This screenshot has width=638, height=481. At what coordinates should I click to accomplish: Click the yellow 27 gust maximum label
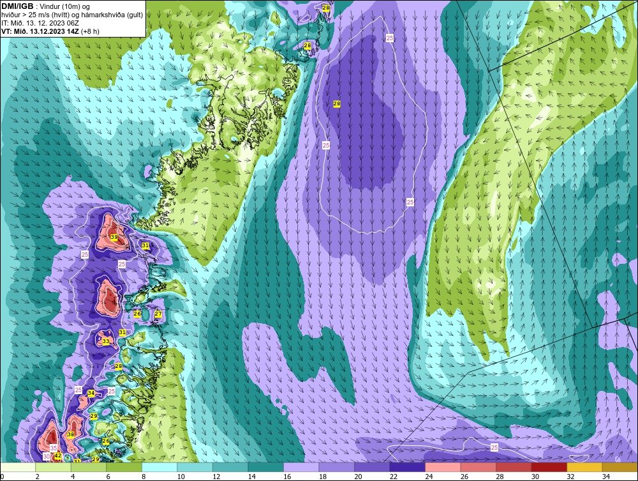[158, 314]
